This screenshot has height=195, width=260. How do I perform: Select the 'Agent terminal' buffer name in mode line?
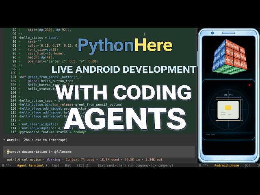click(x=30, y=165)
